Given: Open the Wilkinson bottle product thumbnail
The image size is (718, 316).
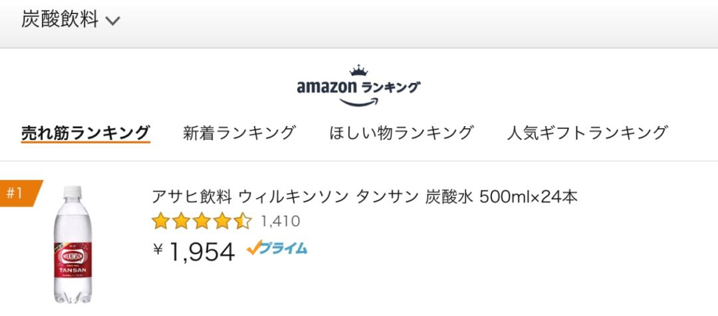Looking at the screenshot, I should (72, 246).
